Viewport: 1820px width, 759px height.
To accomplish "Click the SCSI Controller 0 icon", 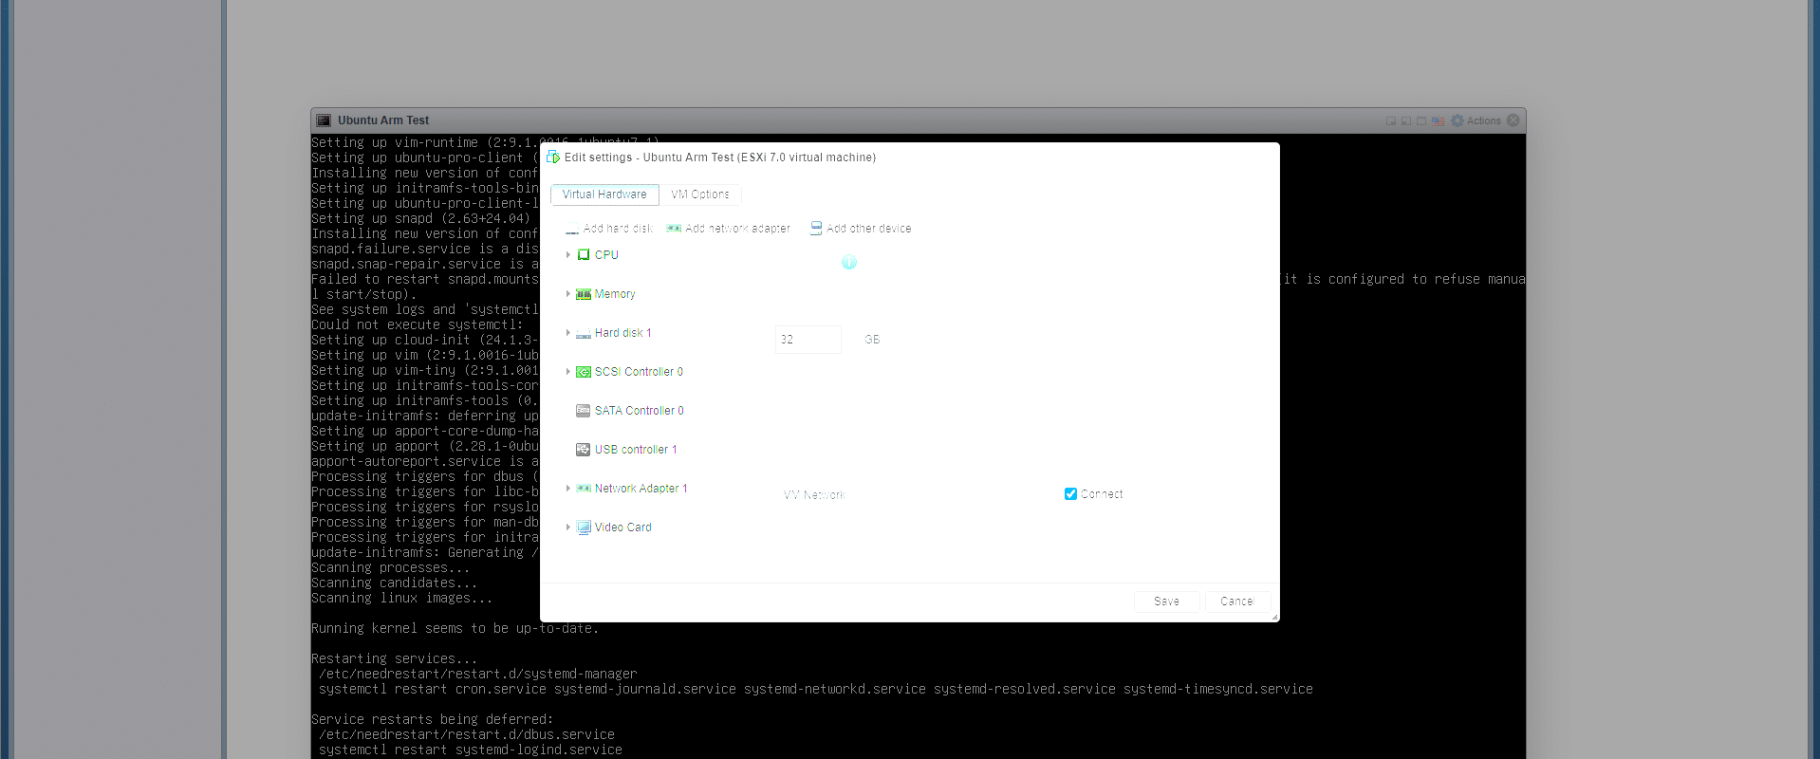I will (584, 372).
